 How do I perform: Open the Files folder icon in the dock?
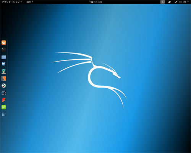(x=4, y=57)
